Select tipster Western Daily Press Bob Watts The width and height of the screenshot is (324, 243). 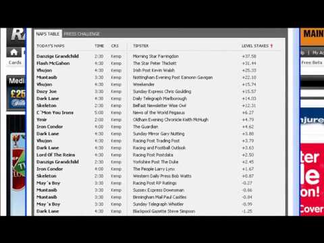(x=162, y=176)
